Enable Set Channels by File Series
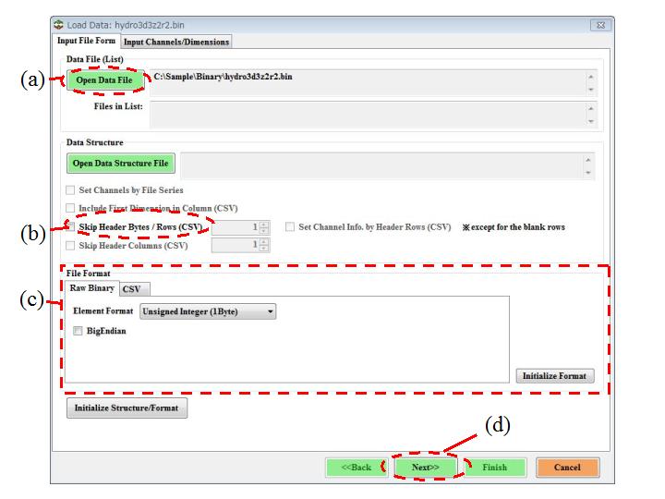Viewport: 665px width, 499px height. click(x=72, y=190)
